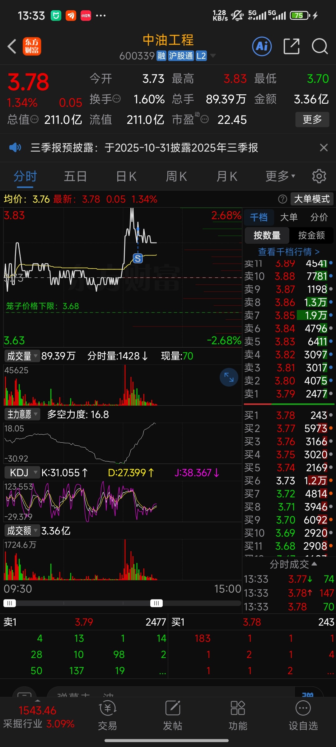The height and width of the screenshot is (747, 336).
Task: Open the AI assistant icon
Action: pos(262,47)
